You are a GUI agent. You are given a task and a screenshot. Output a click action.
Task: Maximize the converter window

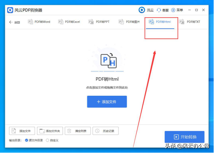[x=197, y=10]
